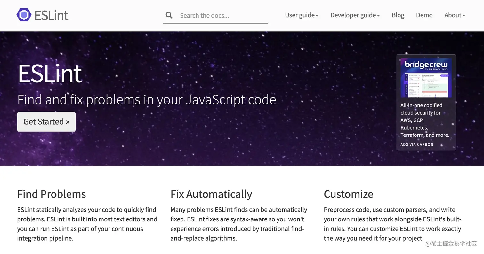Image resolution: width=484 pixels, height=254 pixels.
Task: Click the ADS VIA CARBON link
Action: (416, 144)
